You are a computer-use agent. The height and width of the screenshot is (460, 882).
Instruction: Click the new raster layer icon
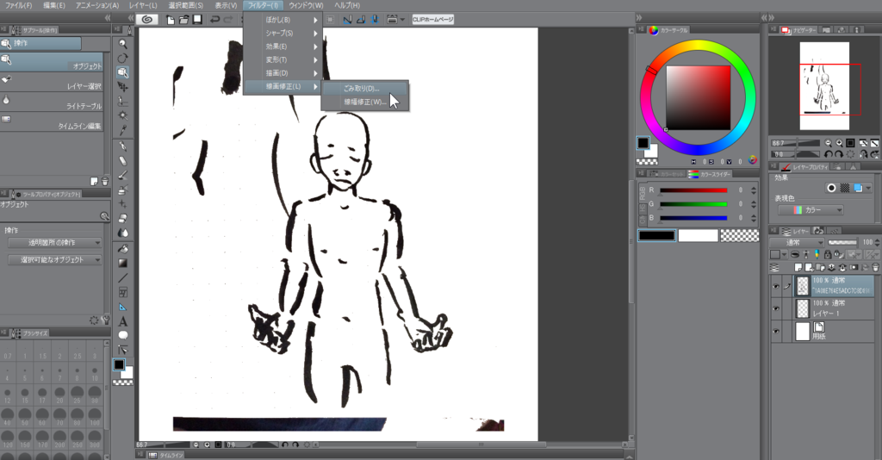click(798, 268)
